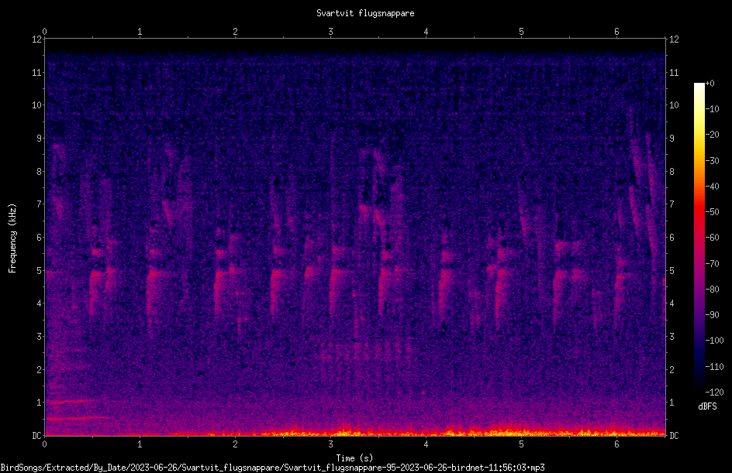Screen dimensions: 732x473
Task: Click "8" on the right frequency axis
Action: tap(672, 172)
